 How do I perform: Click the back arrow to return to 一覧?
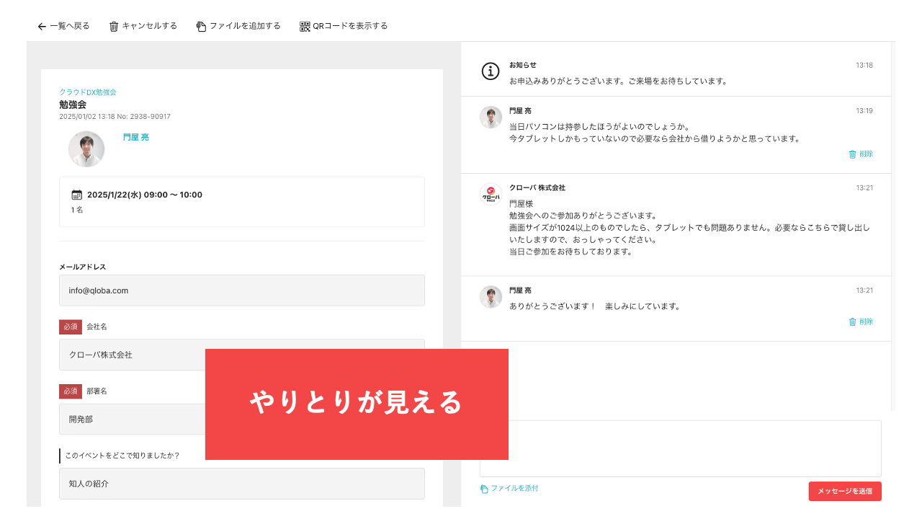click(x=42, y=25)
